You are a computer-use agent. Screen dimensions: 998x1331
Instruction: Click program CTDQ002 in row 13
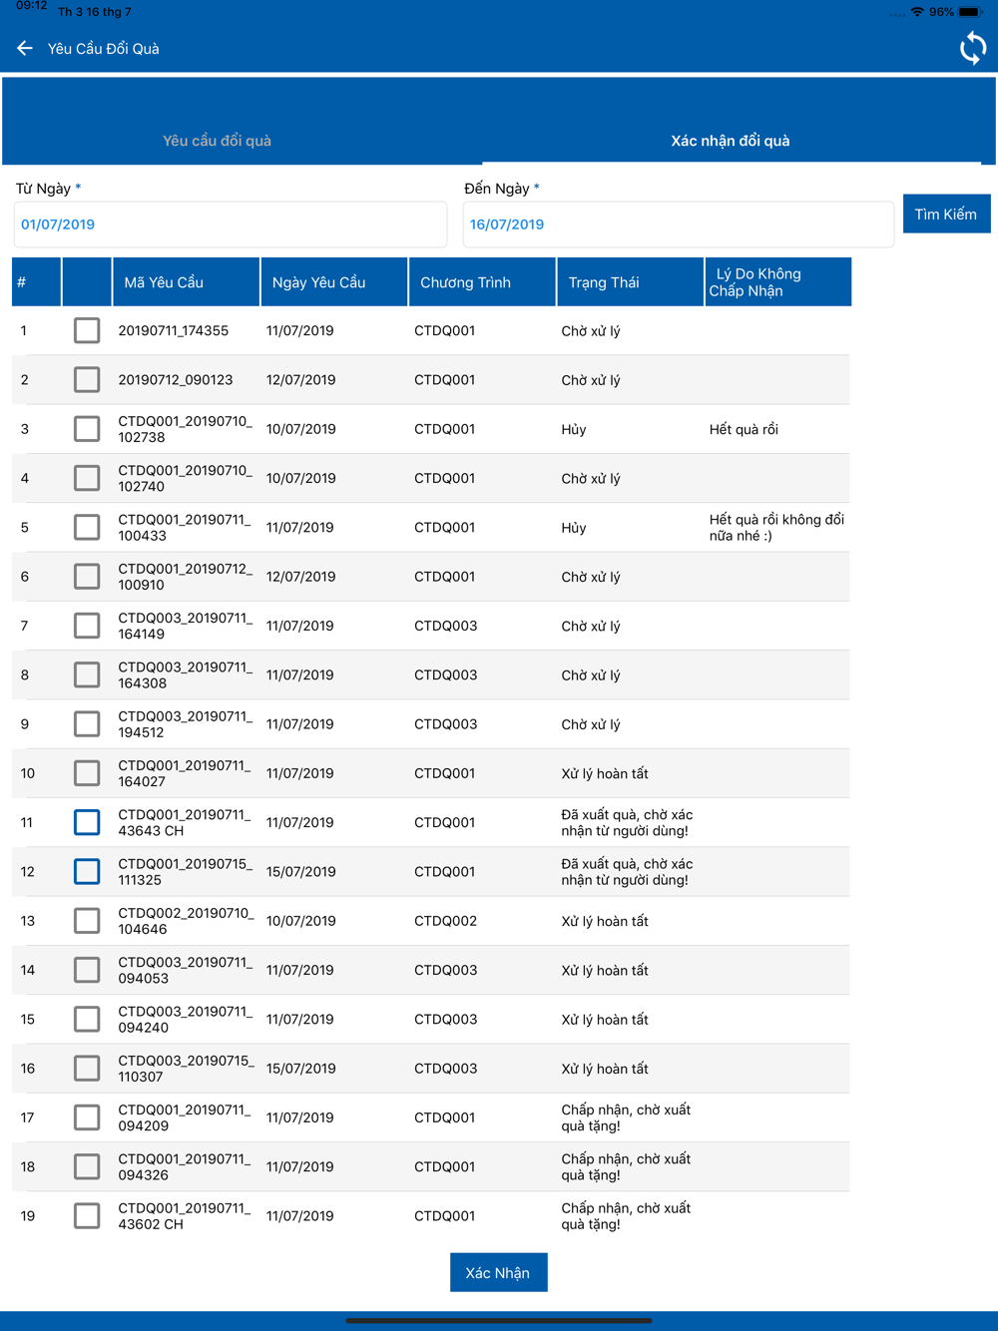tap(445, 920)
